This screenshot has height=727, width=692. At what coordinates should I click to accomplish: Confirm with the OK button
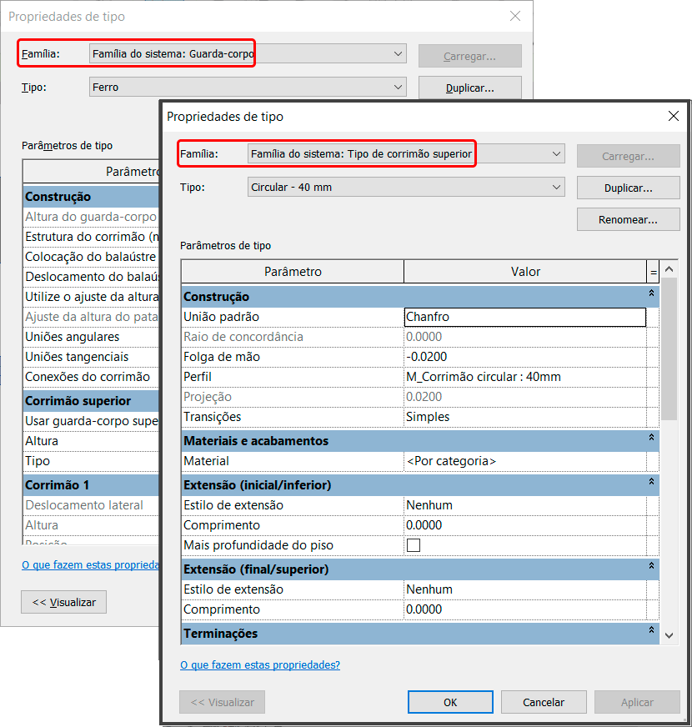(450, 702)
